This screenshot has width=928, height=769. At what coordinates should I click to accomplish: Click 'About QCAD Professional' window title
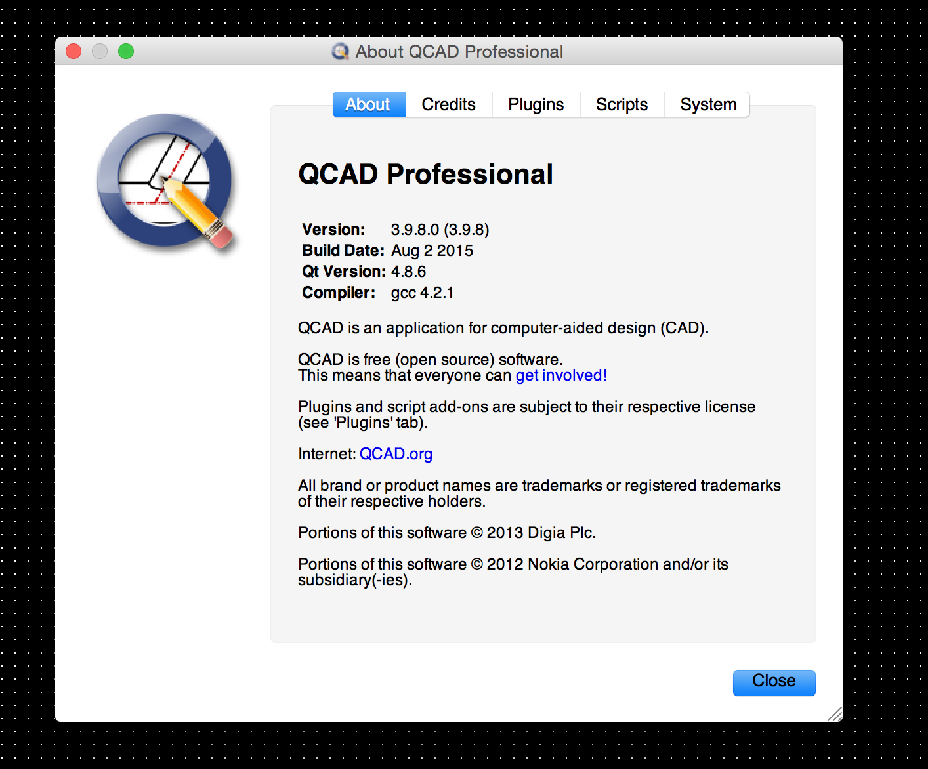tap(459, 52)
